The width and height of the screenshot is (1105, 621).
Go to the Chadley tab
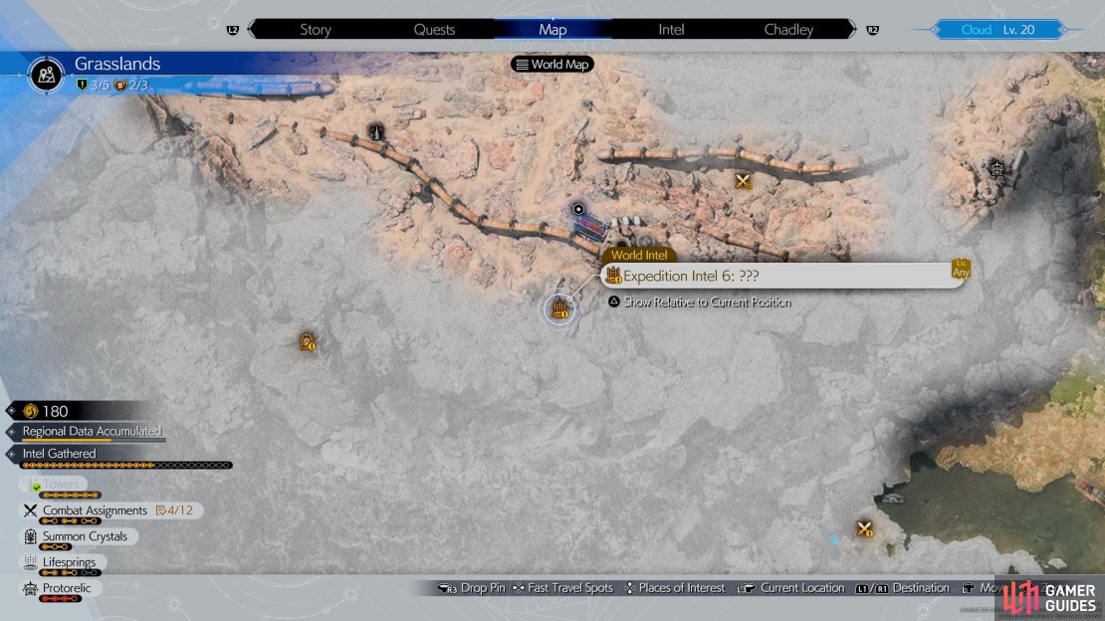point(788,30)
